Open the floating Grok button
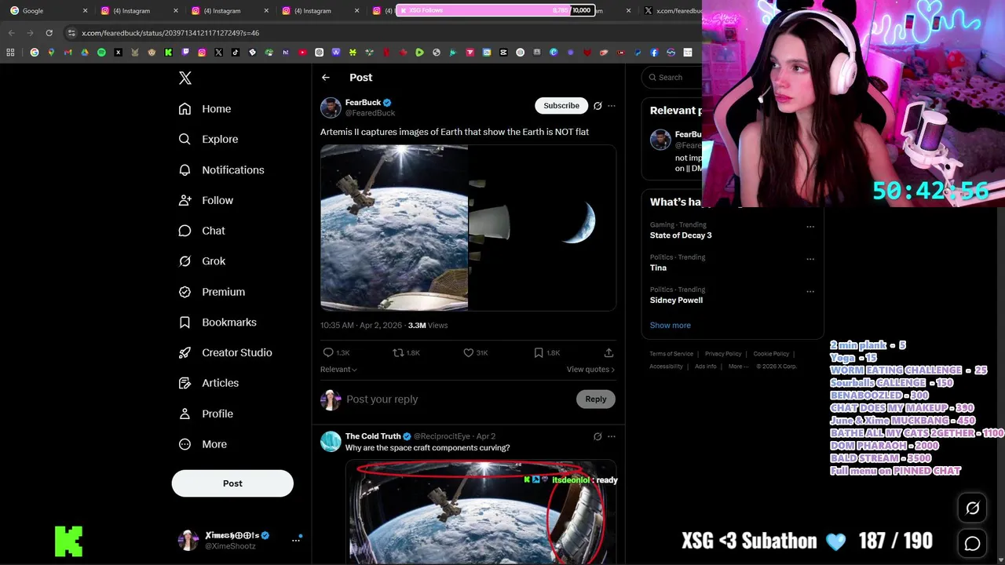Image resolution: width=1005 pixels, height=565 pixels. (x=972, y=508)
